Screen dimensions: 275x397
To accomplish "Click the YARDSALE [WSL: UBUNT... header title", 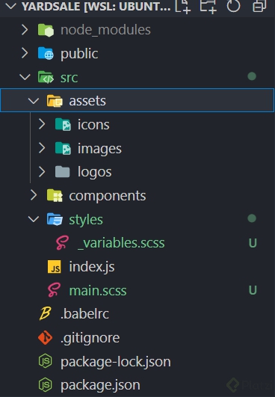I will (x=96, y=6).
